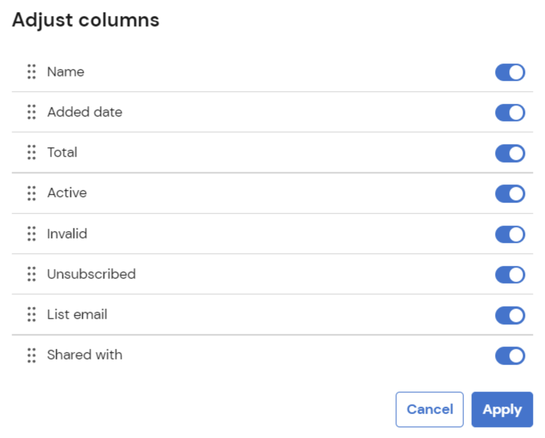Disable the Unsubscribed column
Viewport: 545px width, 438px height.
[510, 274]
